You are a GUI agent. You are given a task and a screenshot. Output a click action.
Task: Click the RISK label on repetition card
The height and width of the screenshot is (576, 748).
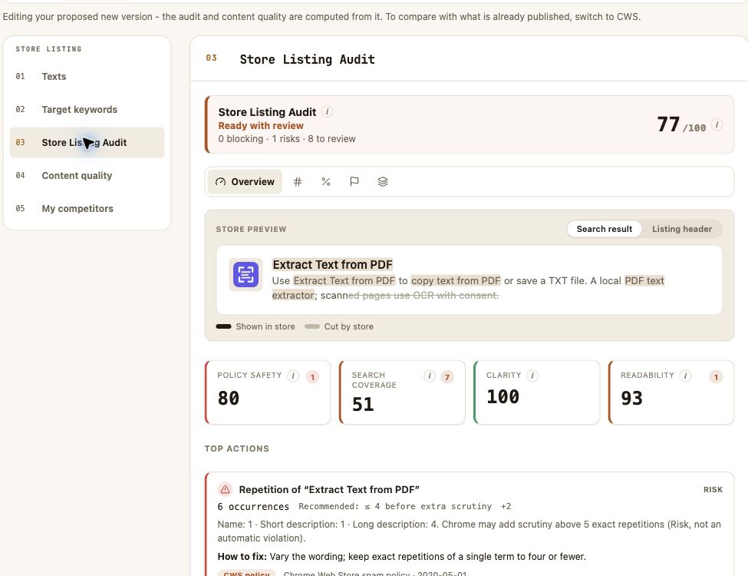coord(713,489)
